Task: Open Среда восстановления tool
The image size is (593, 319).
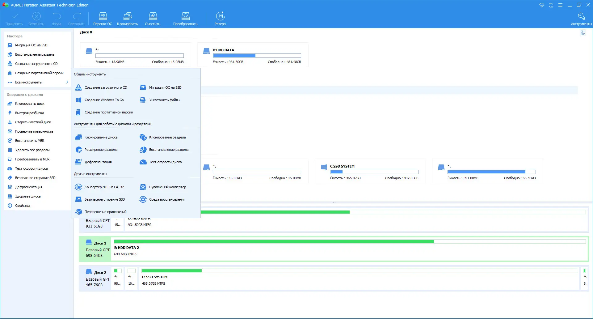Action: tap(162, 199)
